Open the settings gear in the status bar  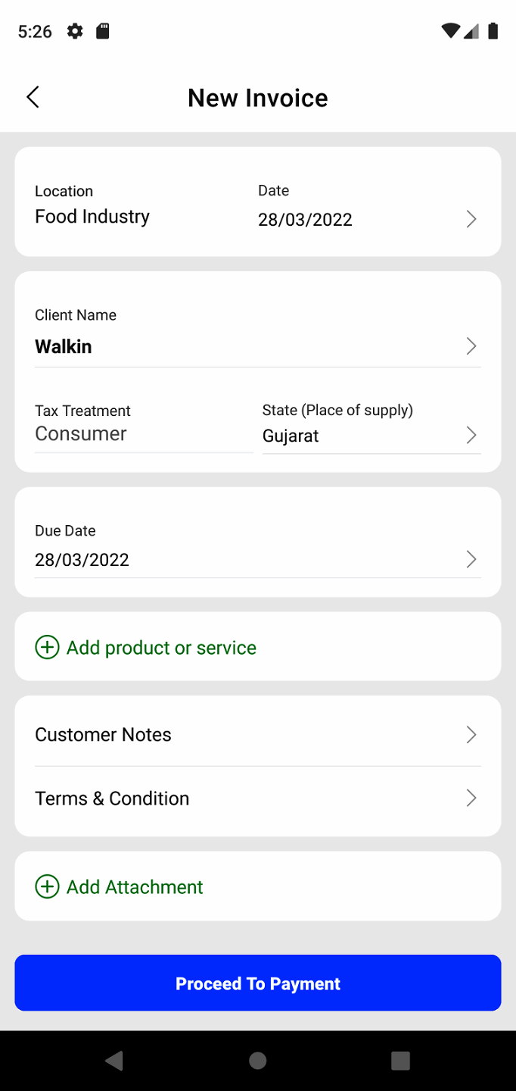coord(74,31)
